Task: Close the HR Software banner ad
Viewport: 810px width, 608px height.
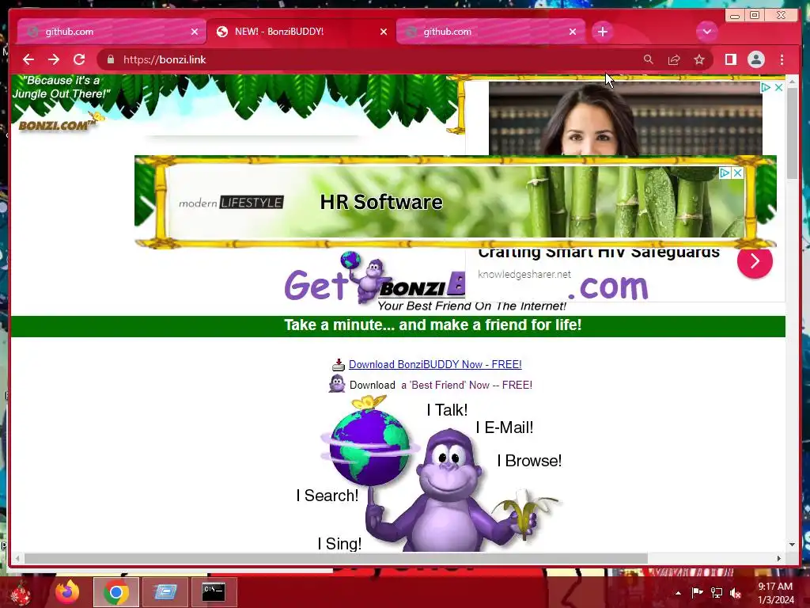Action: tap(738, 173)
